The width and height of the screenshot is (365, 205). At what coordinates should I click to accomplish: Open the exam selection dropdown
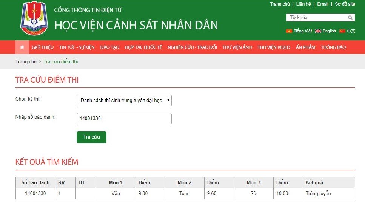[x=124, y=100]
